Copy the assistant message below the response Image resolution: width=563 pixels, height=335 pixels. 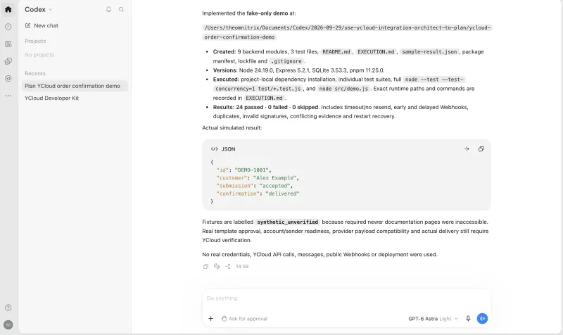(x=205, y=267)
